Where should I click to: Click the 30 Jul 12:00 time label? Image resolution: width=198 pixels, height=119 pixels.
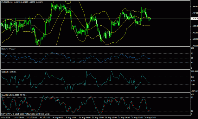45,117
